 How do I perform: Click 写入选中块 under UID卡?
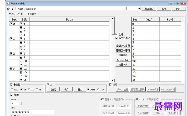click(143, 113)
